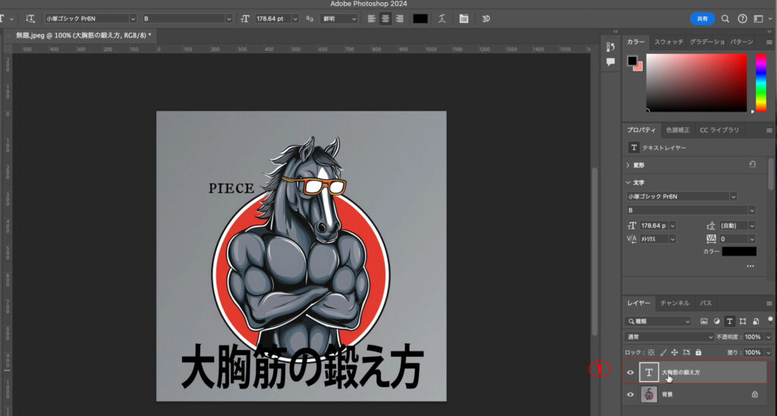Click the foreground color swatch

tap(632, 61)
